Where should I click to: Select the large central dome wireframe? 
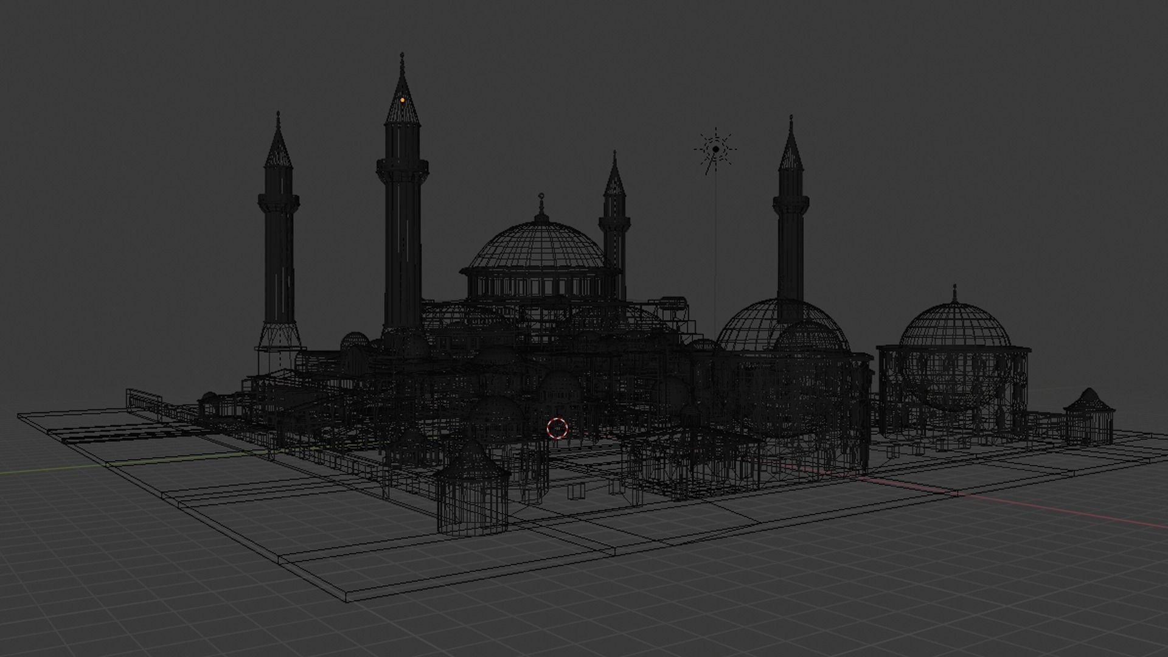541,246
